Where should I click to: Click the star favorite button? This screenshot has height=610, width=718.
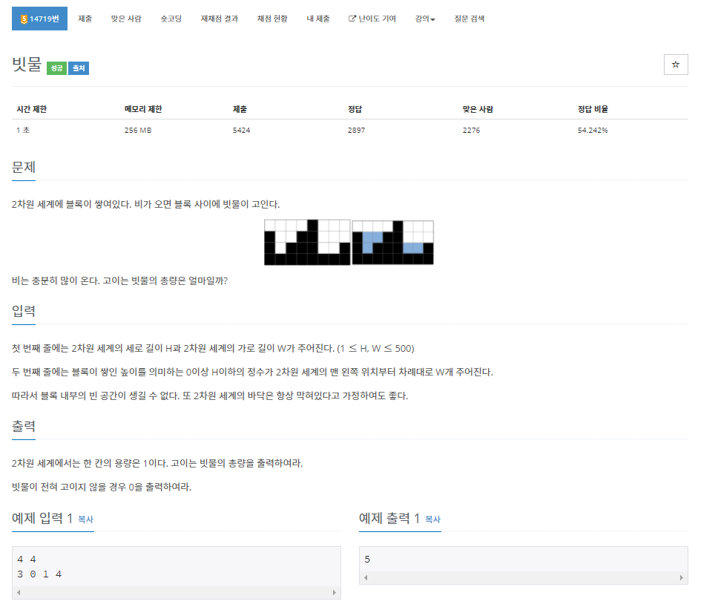[676, 65]
